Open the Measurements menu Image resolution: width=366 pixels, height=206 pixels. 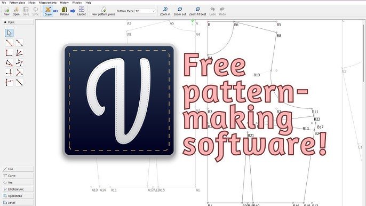(47, 3)
